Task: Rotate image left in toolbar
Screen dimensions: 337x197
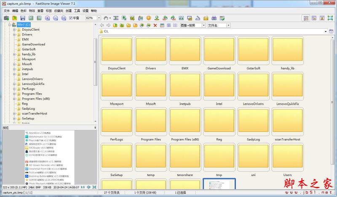Action: [165, 18]
